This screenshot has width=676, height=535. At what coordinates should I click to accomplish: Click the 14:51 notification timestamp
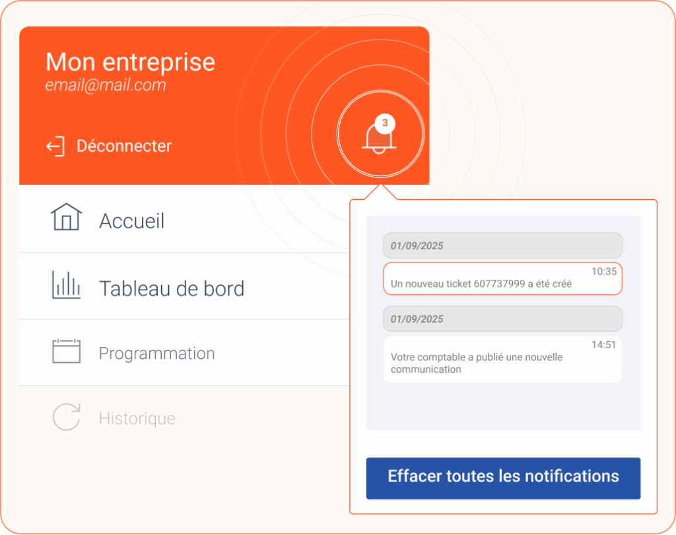point(603,344)
